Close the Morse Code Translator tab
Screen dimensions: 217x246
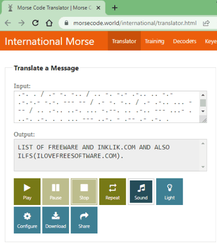pyautogui.click(x=98, y=8)
